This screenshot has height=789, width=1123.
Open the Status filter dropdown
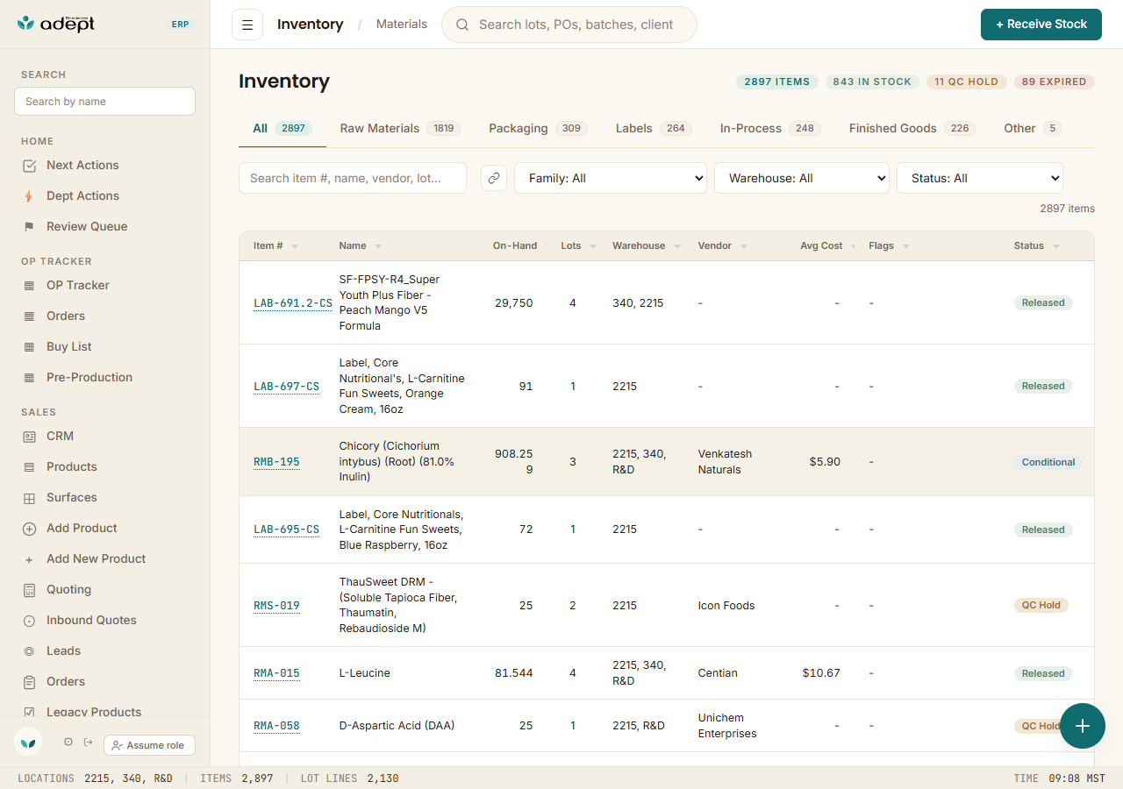click(980, 178)
